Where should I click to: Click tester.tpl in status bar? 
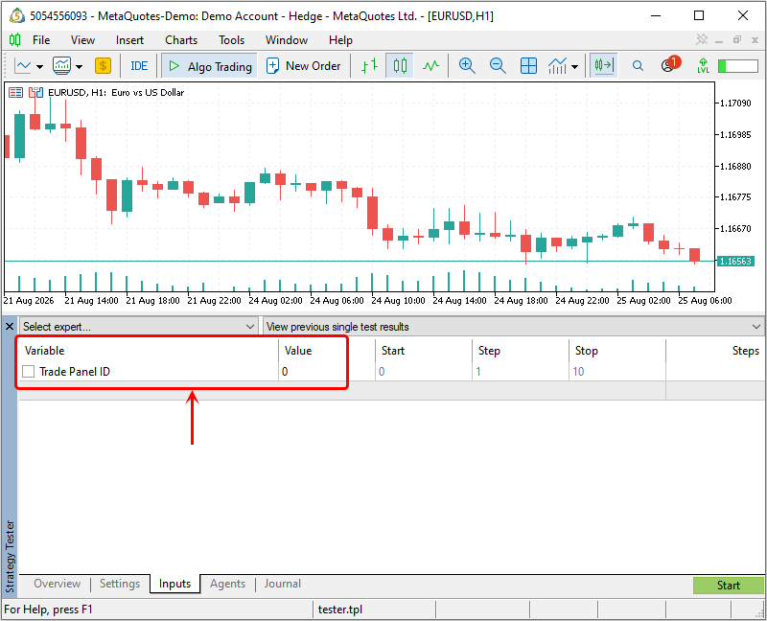coord(340,609)
